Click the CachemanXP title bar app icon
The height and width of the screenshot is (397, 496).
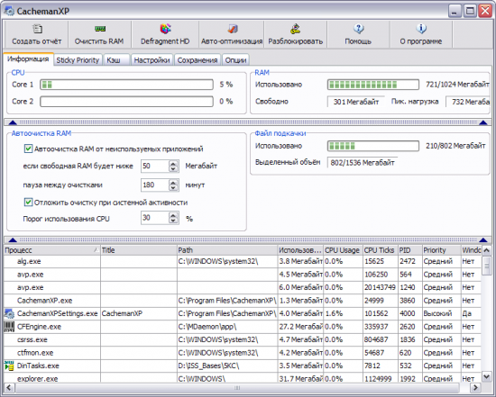10,11
